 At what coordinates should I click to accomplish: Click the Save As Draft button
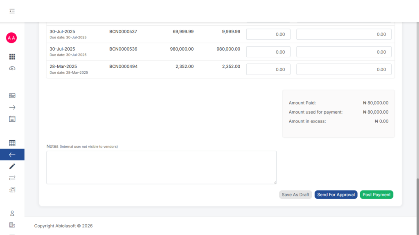295,195
